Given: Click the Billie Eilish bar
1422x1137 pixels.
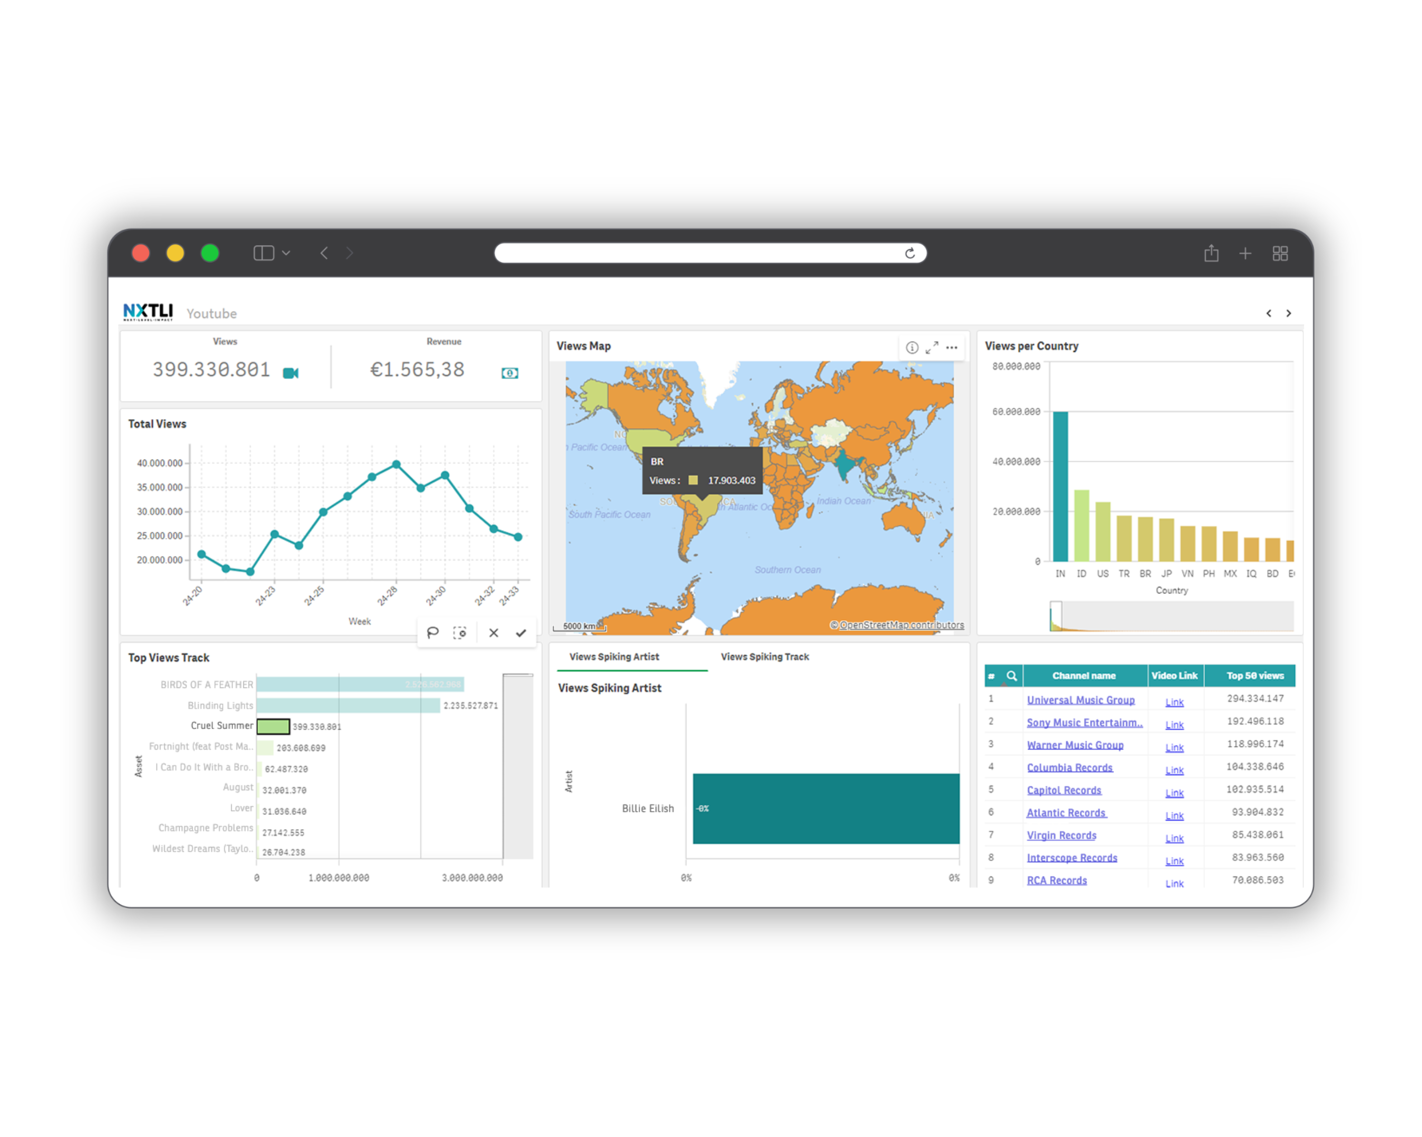Looking at the screenshot, I should 826,809.
